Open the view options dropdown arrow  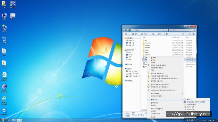click(x=186, y=34)
